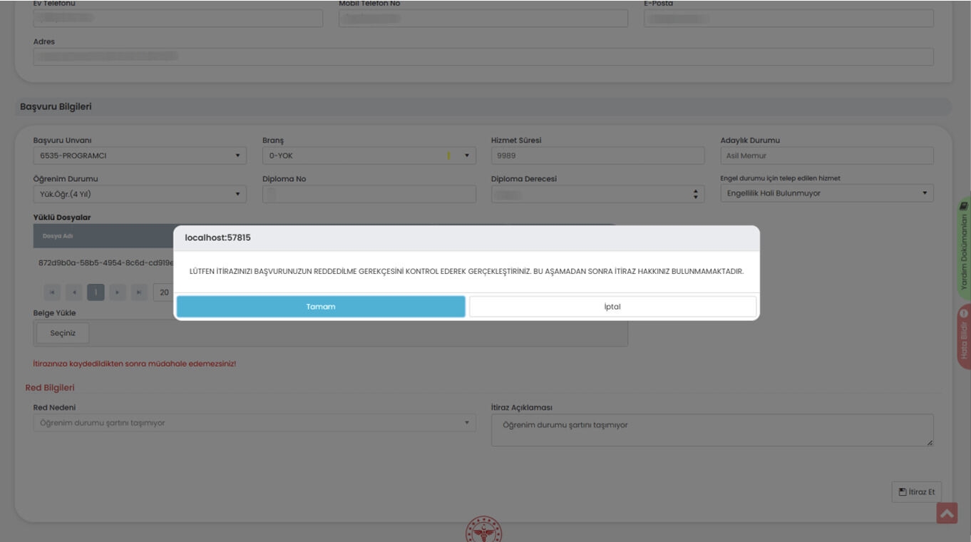Viewport: 971px width, 542px height.
Task: Click the previous page arrow icon
Action: [74, 292]
